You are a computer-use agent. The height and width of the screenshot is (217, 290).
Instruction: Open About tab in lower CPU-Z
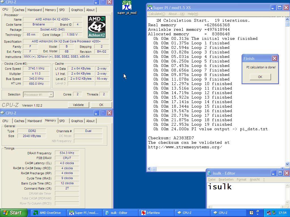pyautogui.click(x=90, y=121)
